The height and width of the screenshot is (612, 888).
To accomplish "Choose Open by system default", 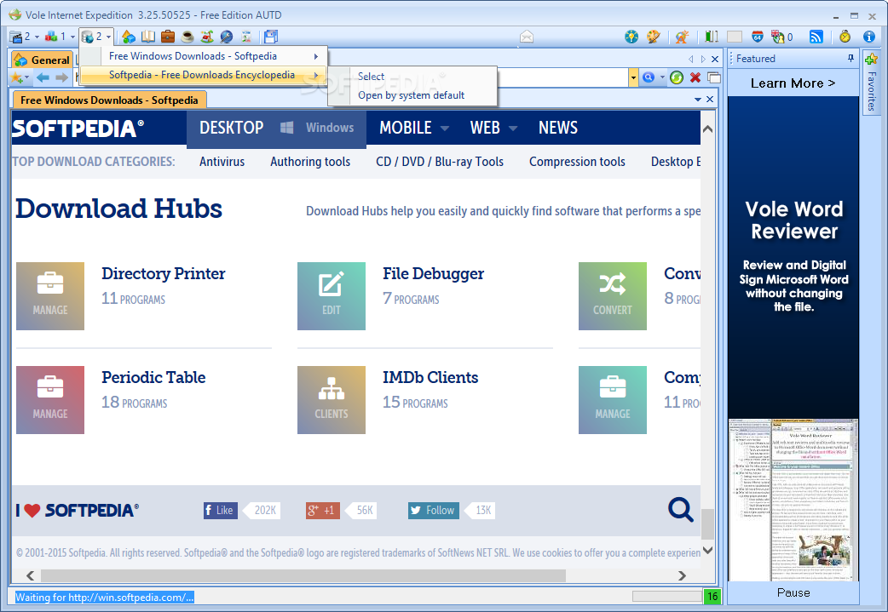I will tap(411, 95).
